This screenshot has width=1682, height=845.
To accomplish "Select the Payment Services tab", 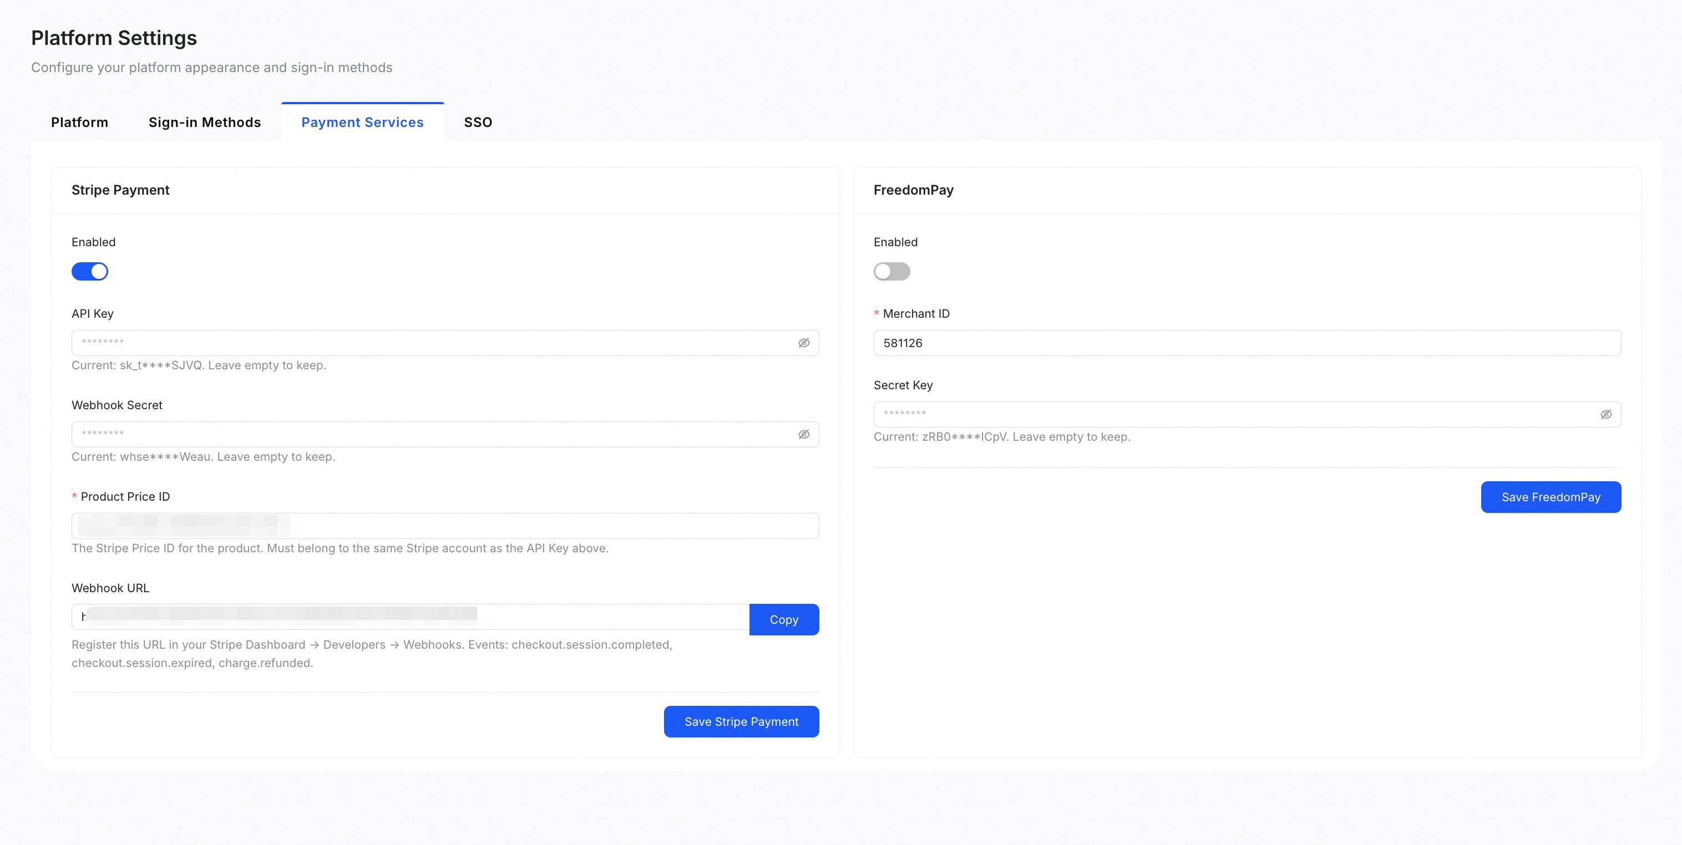I will point(362,123).
